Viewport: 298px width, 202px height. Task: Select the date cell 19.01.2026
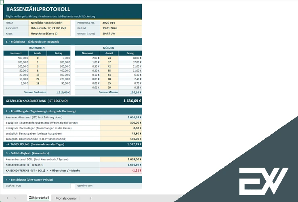(x=121, y=28)
